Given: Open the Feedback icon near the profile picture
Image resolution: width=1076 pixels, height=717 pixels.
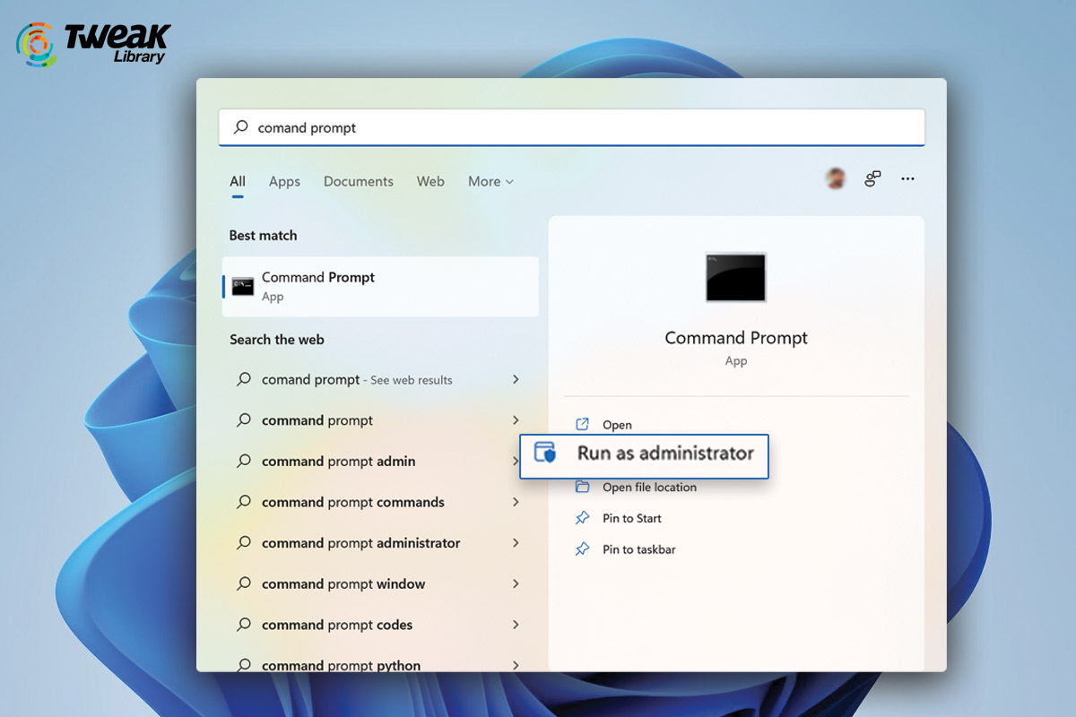Looking at the screenshot, I should pos(872,178).
